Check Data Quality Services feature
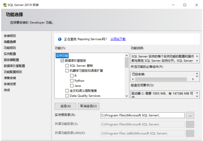This screenshot has width=203, height=141. pos(67,96)
